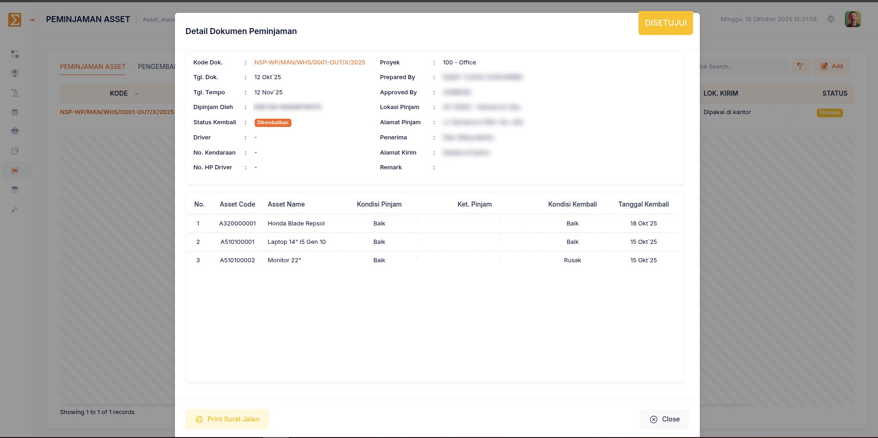Viewport: 878px width, 438px height.
Task: Open the briefcase icon in sidebar
Action: point(15,132)
